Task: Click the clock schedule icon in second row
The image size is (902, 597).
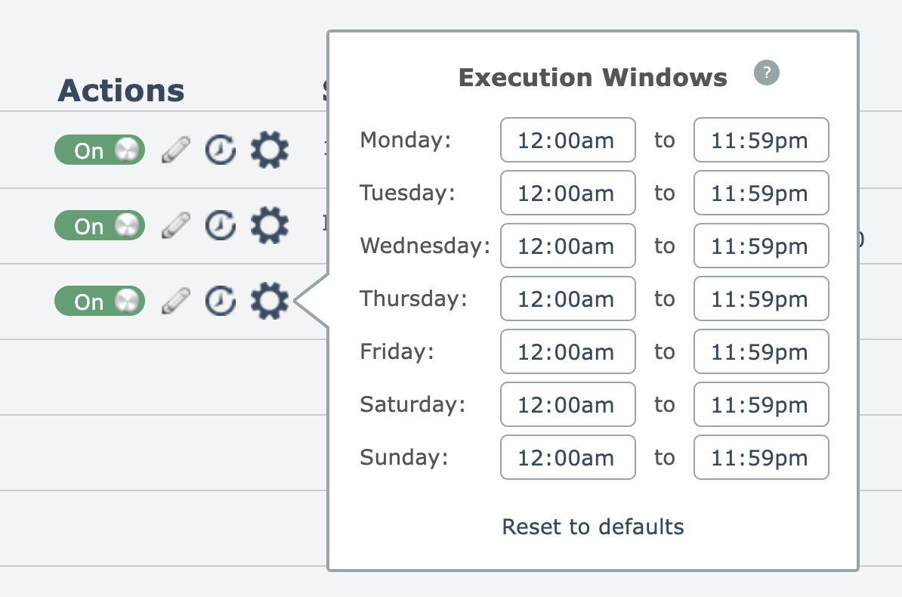Action: tap(221, 225)
